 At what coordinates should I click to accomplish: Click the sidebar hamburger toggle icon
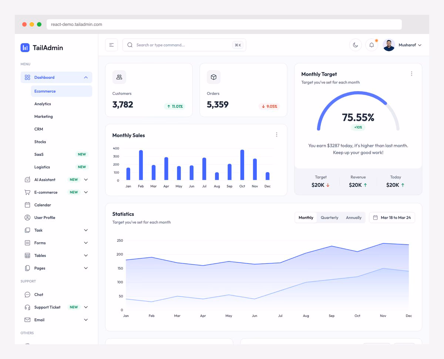pos(111,45)
